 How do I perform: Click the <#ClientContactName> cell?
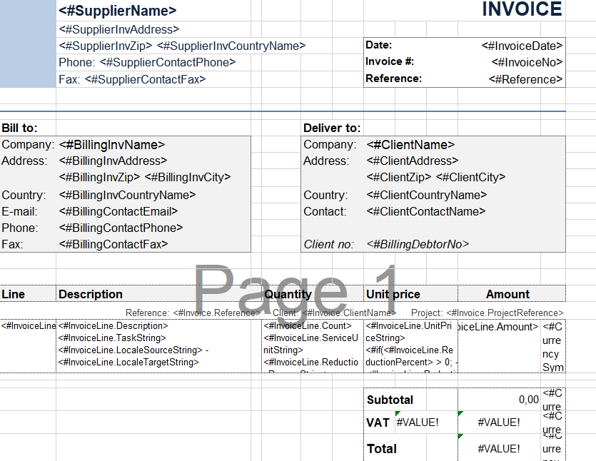point(425,211)
